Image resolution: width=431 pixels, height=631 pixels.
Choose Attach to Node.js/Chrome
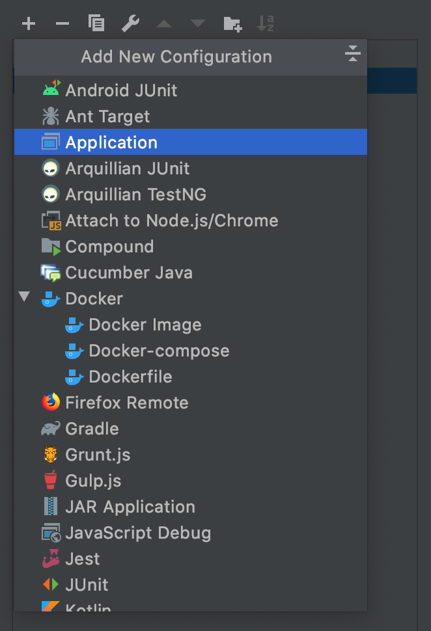click(191, 221)
